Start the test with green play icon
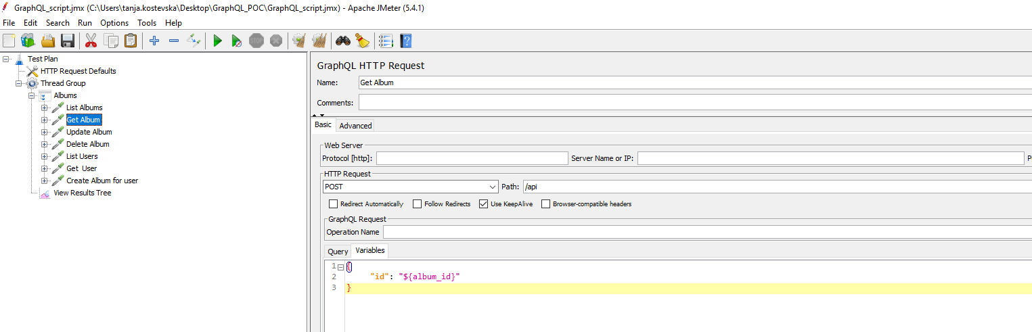This screenshot has height=332, width=1032. 217,41
